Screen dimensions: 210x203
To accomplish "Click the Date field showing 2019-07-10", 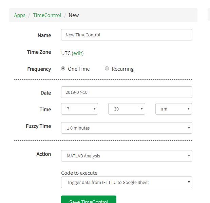I will pos(127,92).
